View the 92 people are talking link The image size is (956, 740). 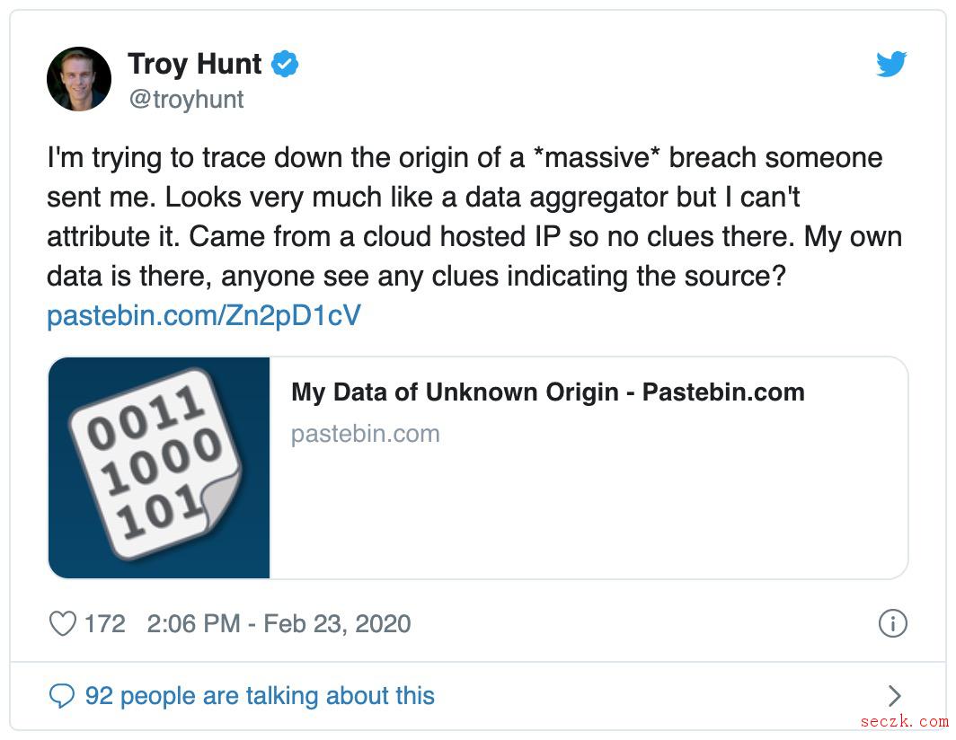(x=260, y=695)
